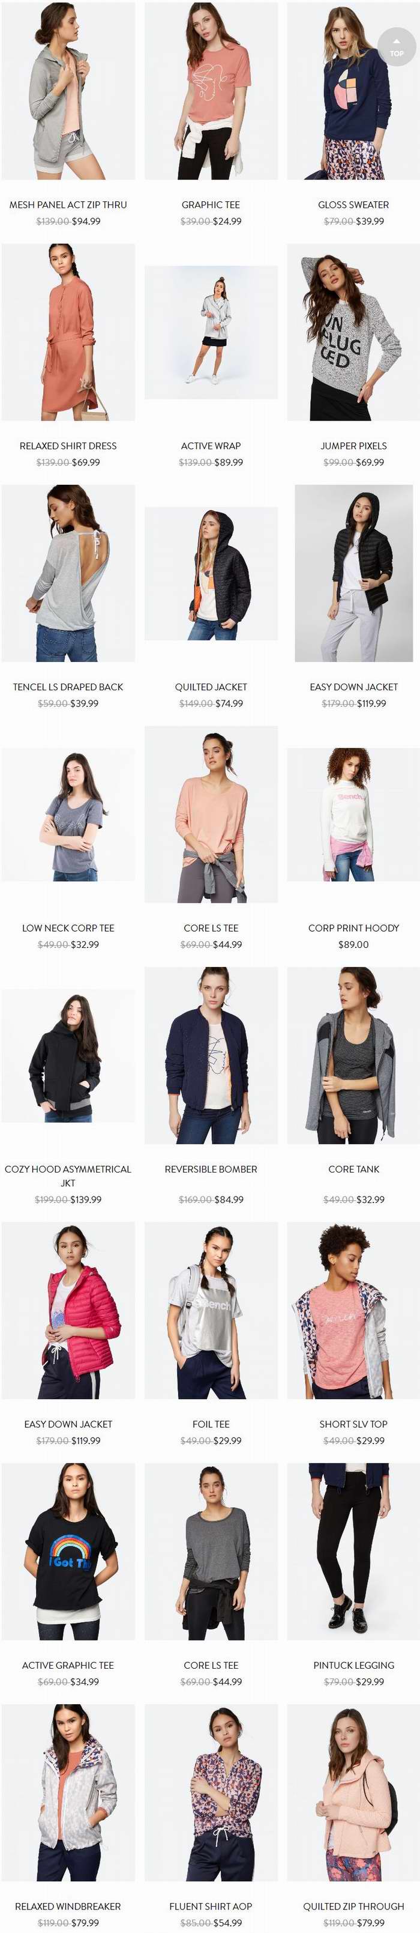Viewport: 420px width, 1933px height.
Task: Open TENCEL LS DRAPED BACK title link
Action: pos(68,687)
